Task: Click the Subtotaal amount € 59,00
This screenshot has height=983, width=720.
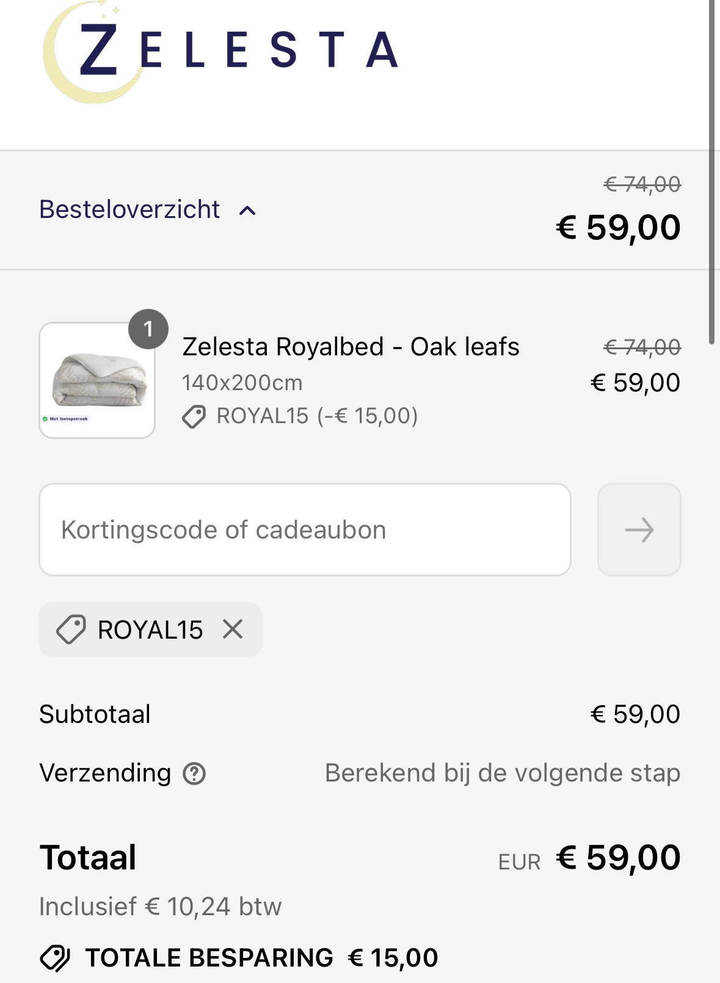Action: 635,713
